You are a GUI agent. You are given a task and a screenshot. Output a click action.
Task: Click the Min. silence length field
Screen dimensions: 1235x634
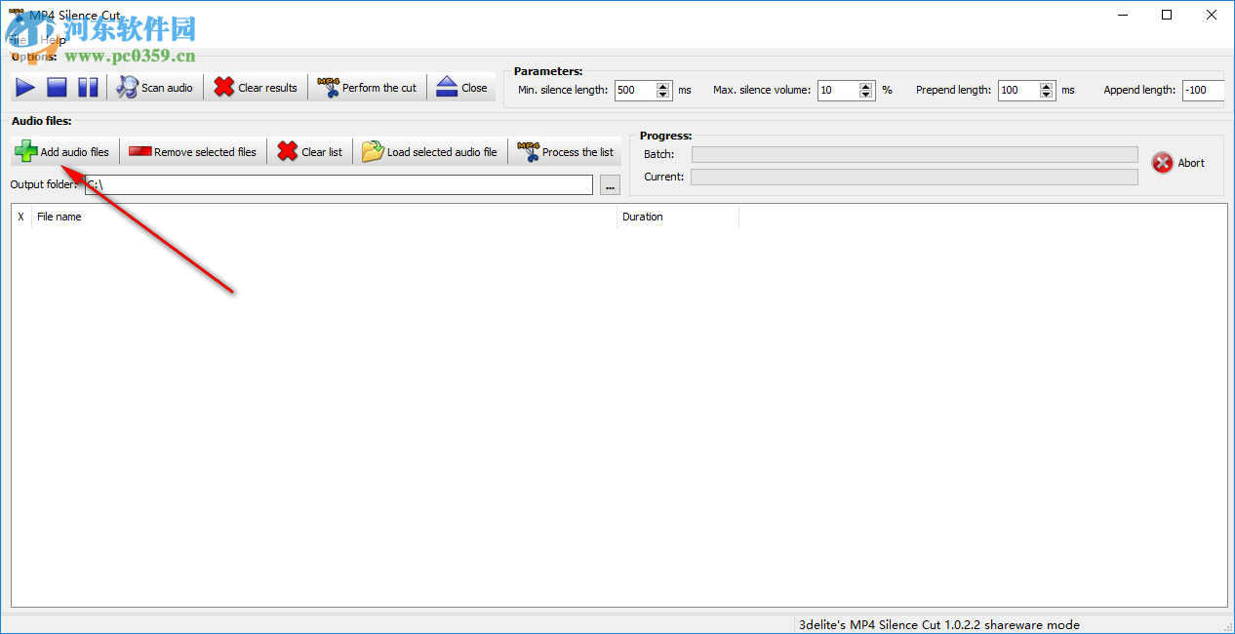tap(635, 90)
